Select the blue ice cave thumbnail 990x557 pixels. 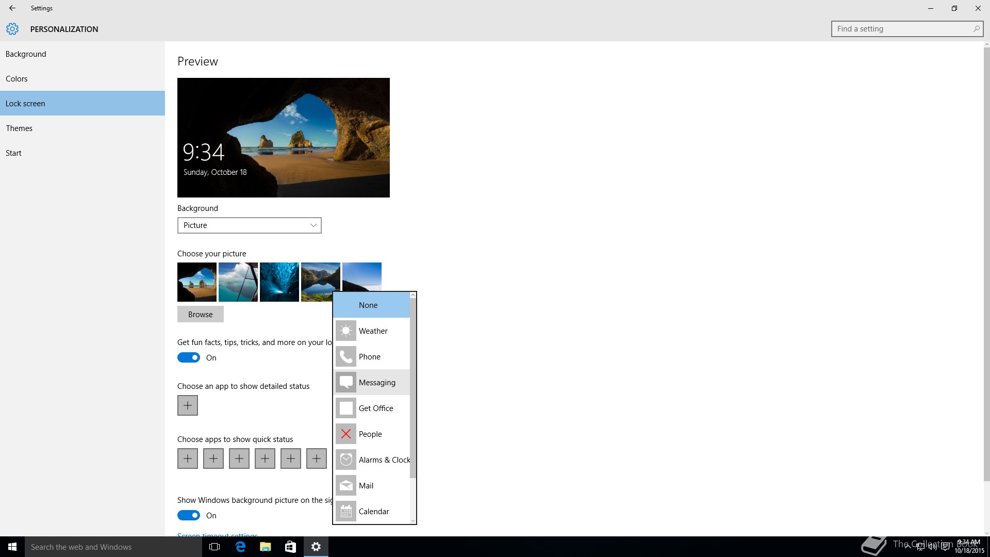pyautogui.click(x=279, y=282)
